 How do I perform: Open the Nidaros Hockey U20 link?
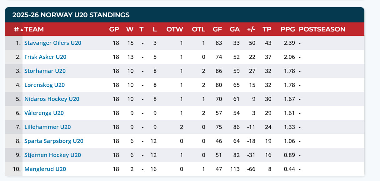point(52,99)
